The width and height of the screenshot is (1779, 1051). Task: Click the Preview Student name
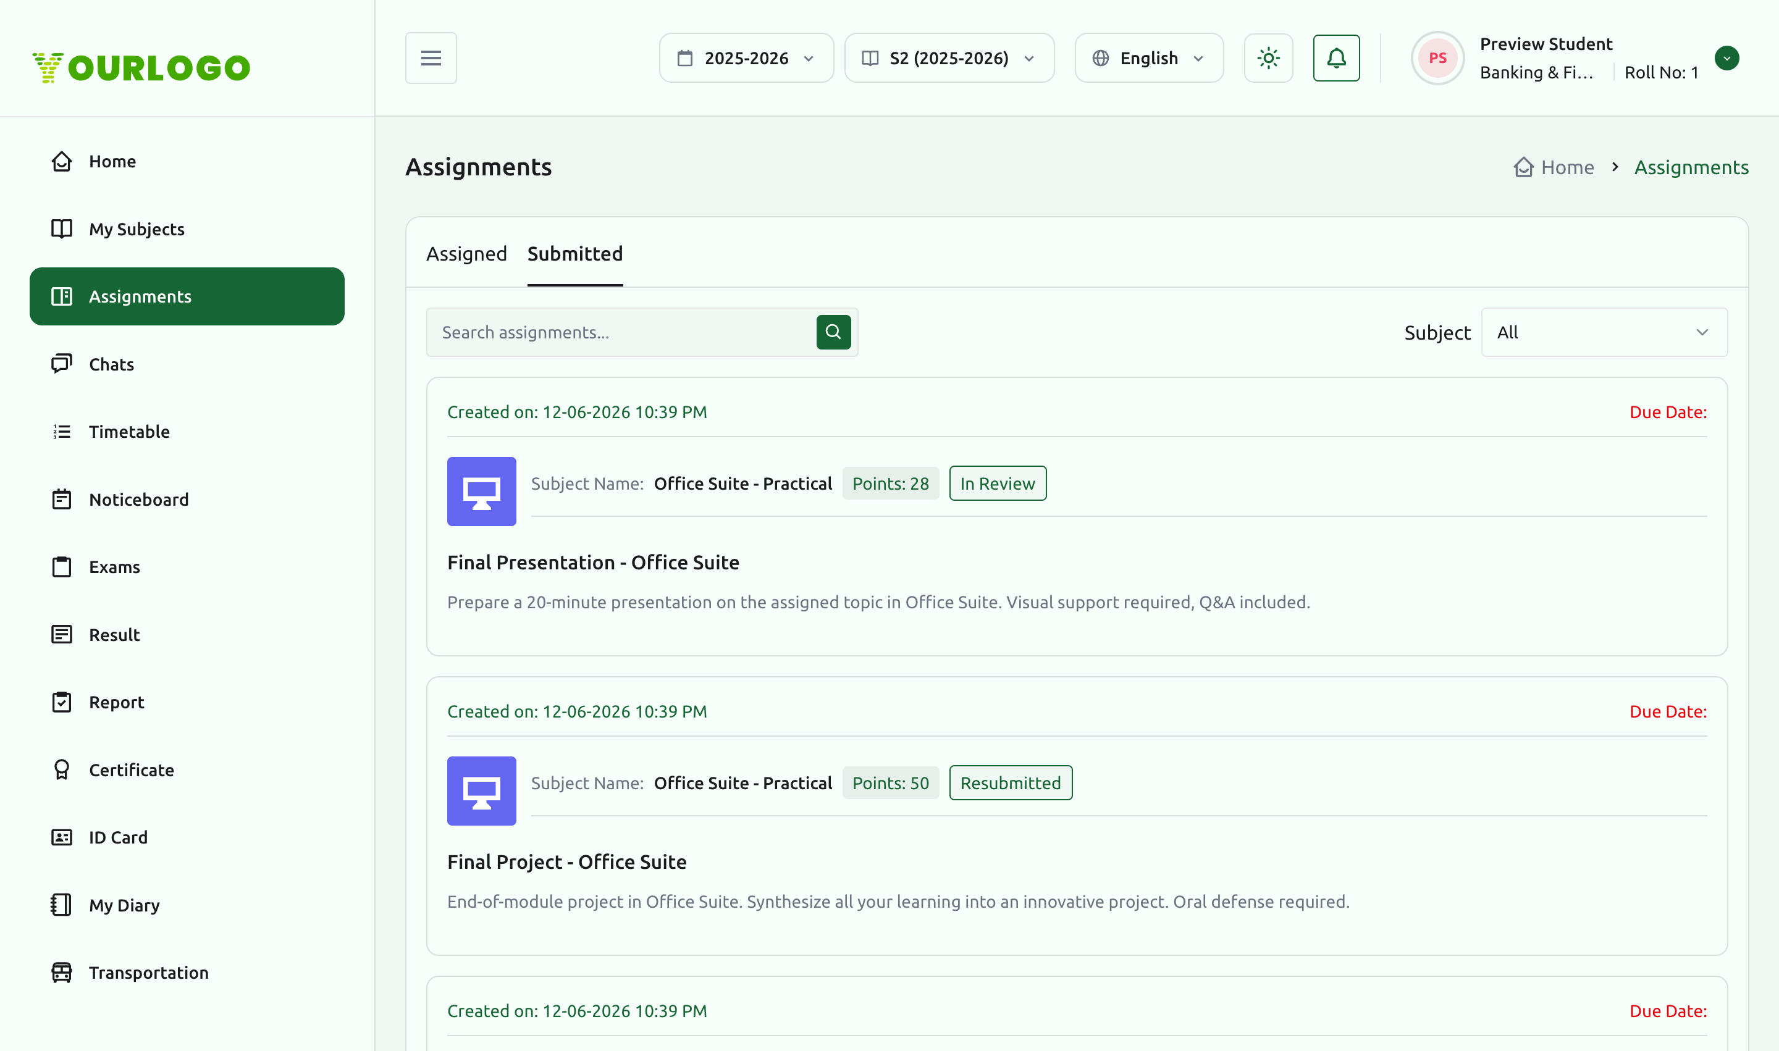click(1546, 44)
